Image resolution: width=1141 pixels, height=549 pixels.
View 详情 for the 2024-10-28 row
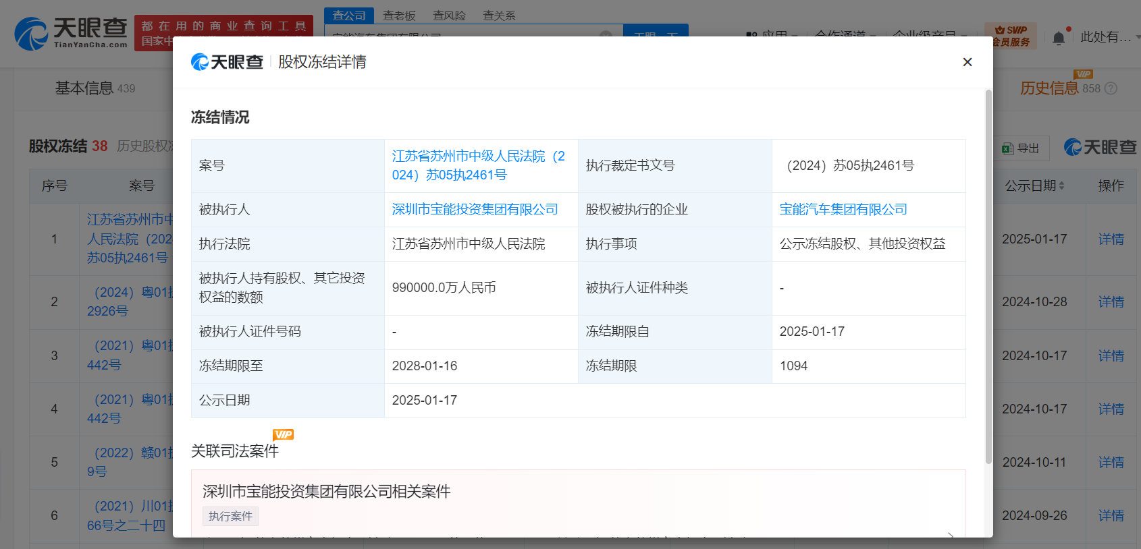pos(1111,301)
